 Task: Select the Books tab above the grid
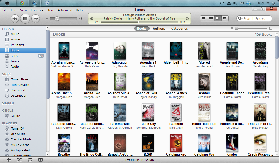(x=142, y=29)
